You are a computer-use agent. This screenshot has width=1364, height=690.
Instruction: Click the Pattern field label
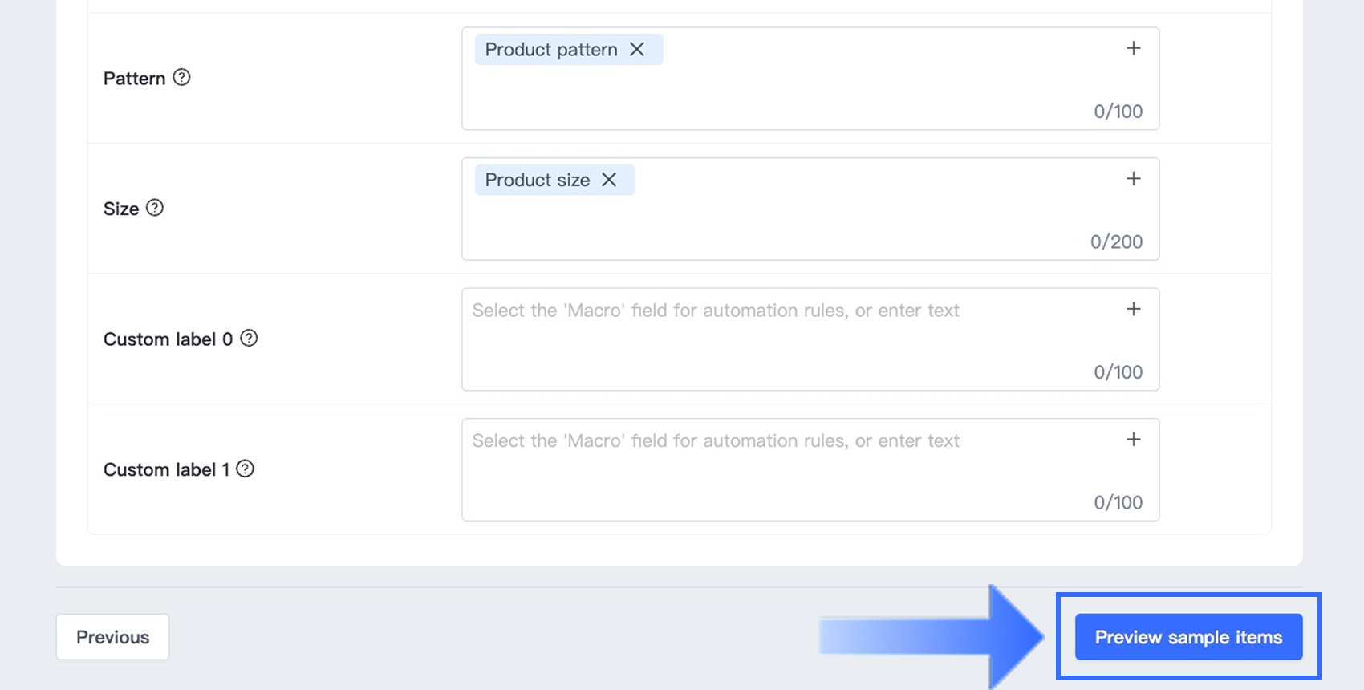point(134,79)
